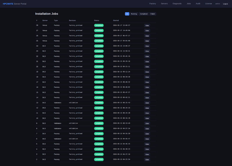
Task: View details for job 20
Action: (x=147, y=67)
